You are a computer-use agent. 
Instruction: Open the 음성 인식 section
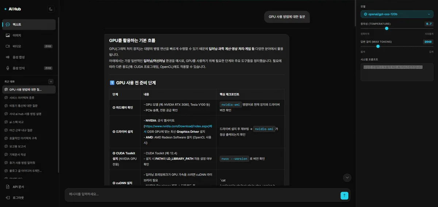(29, 68)
